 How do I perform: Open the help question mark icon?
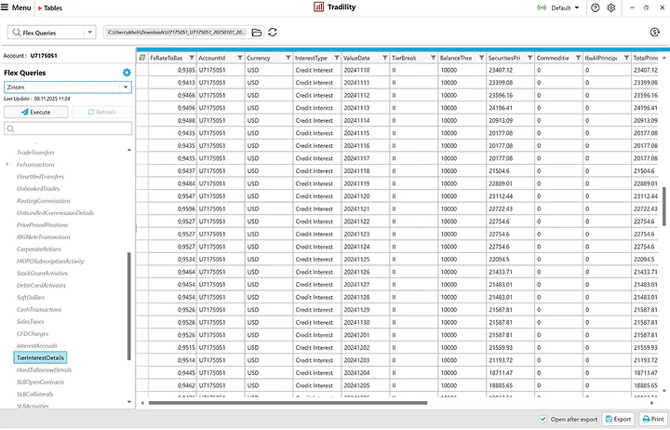point(596,7)
